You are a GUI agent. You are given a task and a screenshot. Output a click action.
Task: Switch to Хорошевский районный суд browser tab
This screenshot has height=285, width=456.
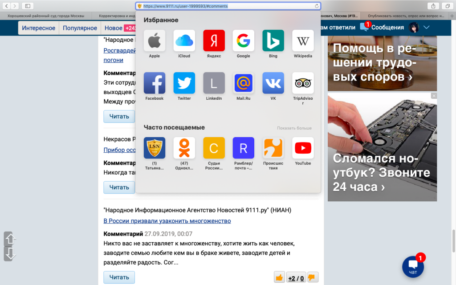(x=46, y=16)
